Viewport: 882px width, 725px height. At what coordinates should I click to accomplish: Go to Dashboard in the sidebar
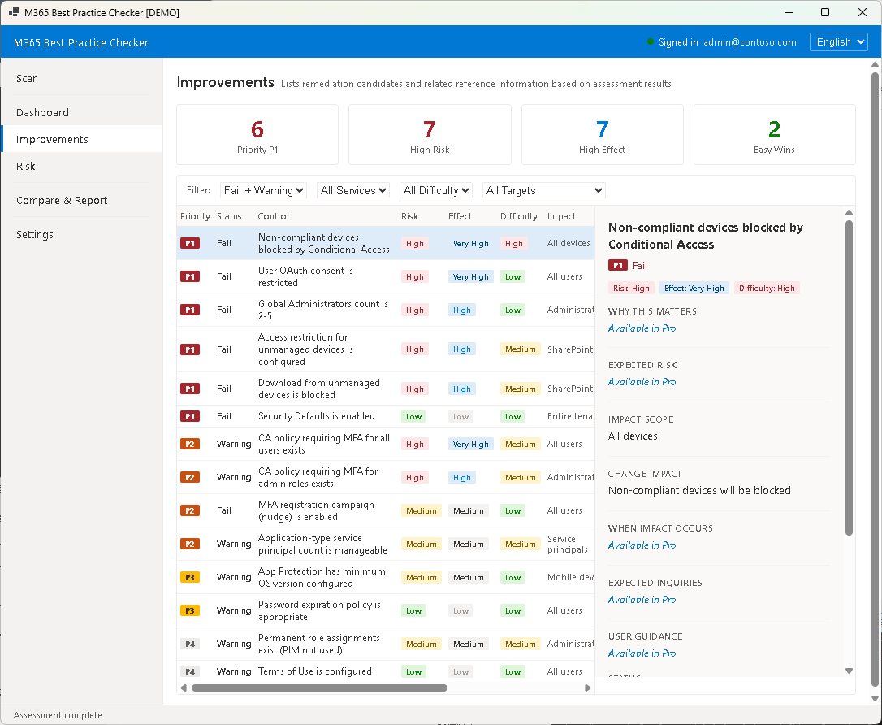tap(42, 112)
